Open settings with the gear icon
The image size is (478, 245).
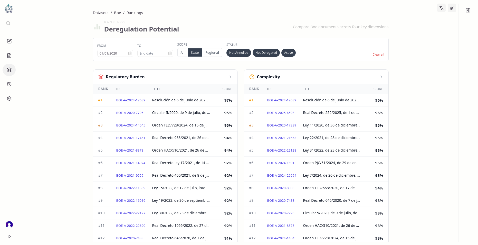tap(9, 99)
